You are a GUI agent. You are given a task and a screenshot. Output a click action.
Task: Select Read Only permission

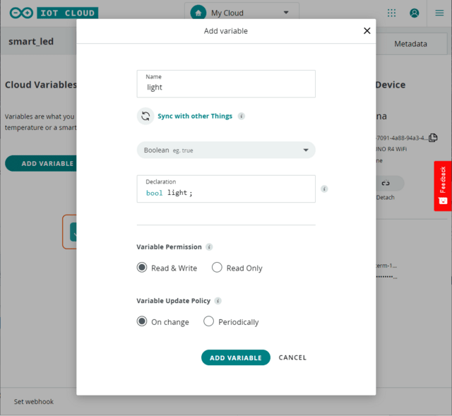[218, 268]
